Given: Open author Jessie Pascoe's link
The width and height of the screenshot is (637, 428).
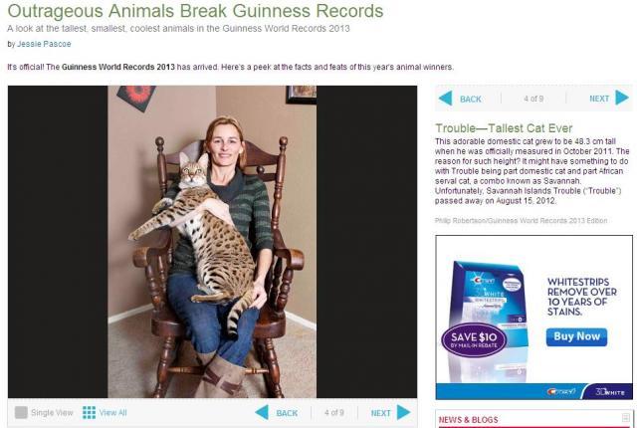Looking at the screenshot, I should click(x=44, y=44).
